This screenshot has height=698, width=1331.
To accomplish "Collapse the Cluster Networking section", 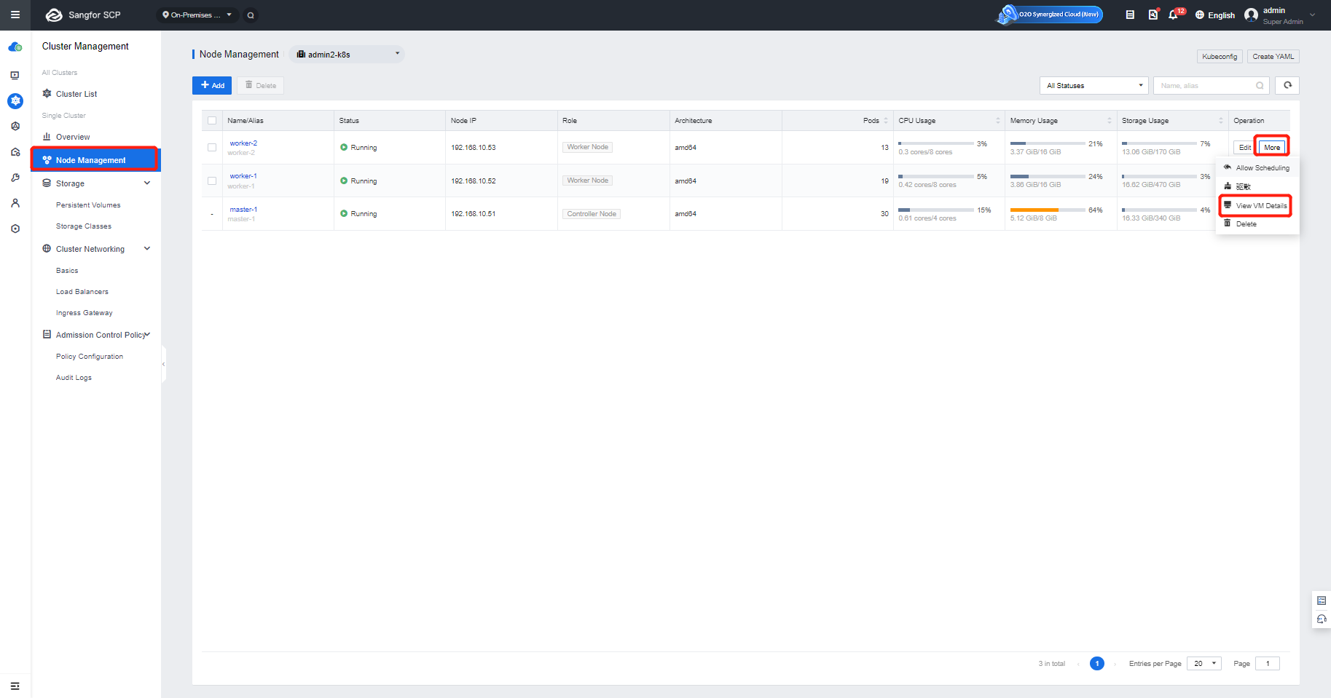I will [x=147, y=249].
